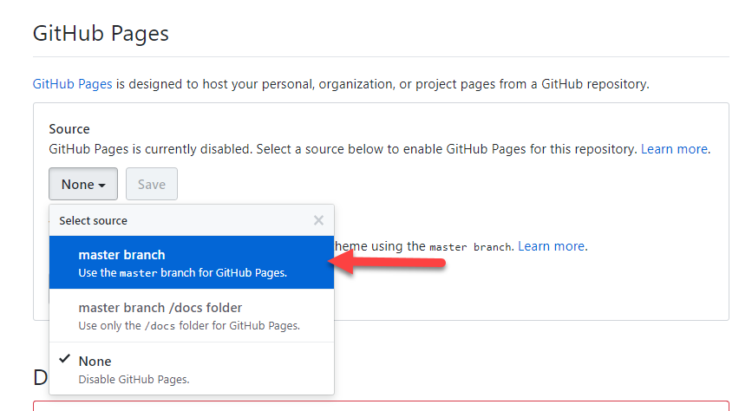Select the master branch source option
This screenshot has height=411, width=752.
192,263
